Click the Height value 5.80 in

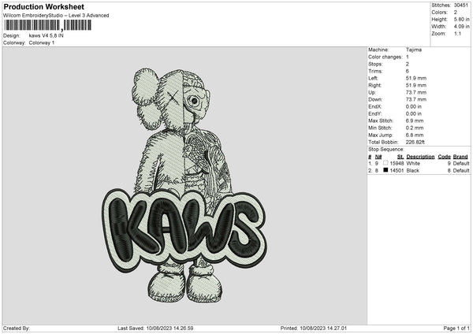click(x=461, y=19)
